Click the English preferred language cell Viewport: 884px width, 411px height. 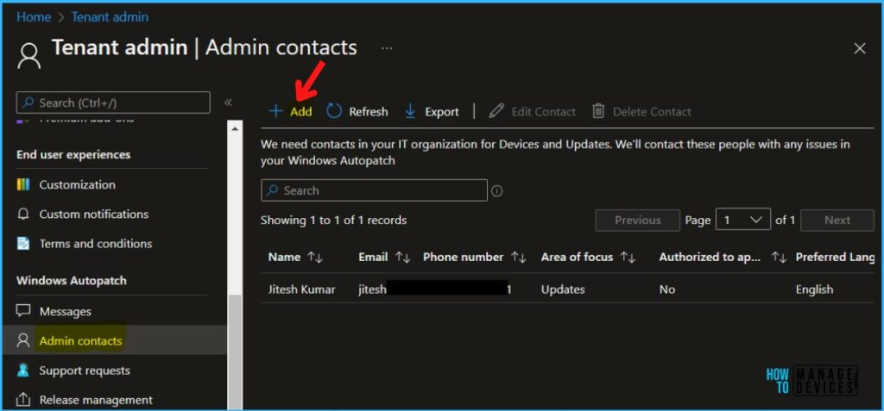(x=814, y=290)
